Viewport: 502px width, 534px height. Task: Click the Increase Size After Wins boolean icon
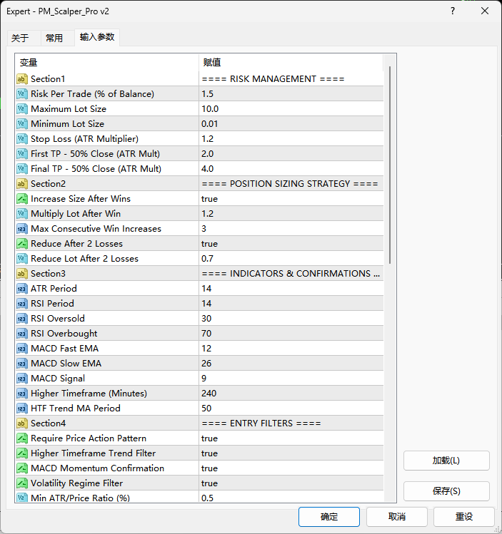(22, 199)
